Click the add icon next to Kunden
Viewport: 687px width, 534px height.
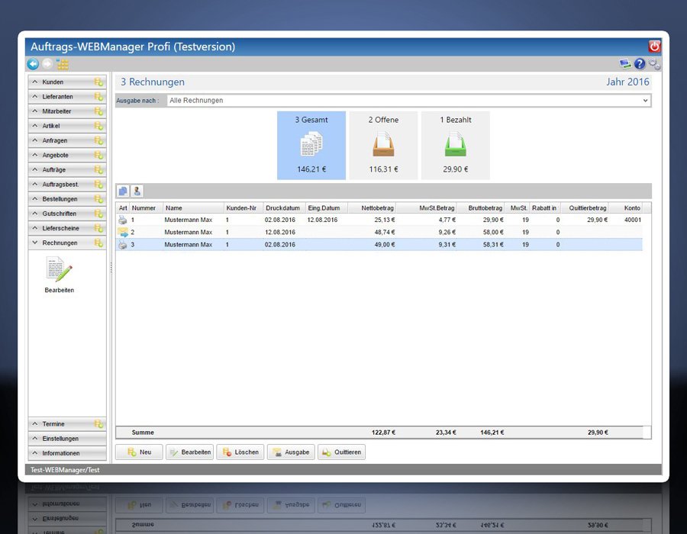point(98,82)
